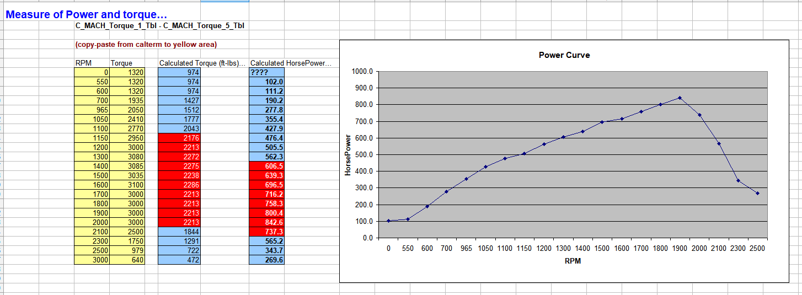Click the 3100 torque cell
The height and width of the screenshot is (295, 802).
click(127, 185)
